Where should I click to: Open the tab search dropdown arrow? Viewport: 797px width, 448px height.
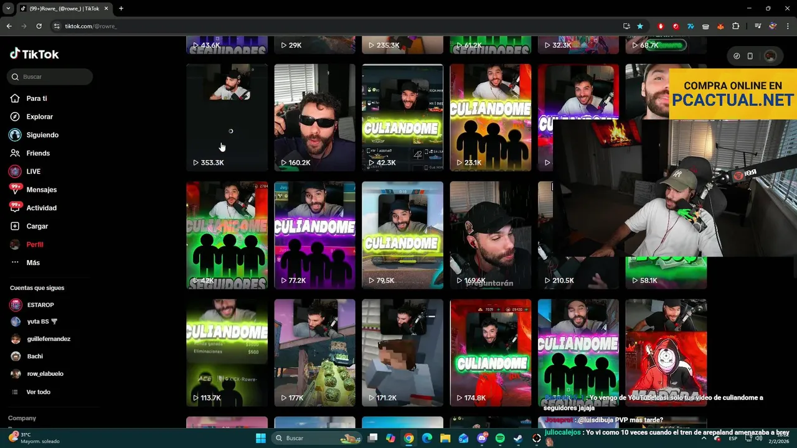(x=8, y=8)
